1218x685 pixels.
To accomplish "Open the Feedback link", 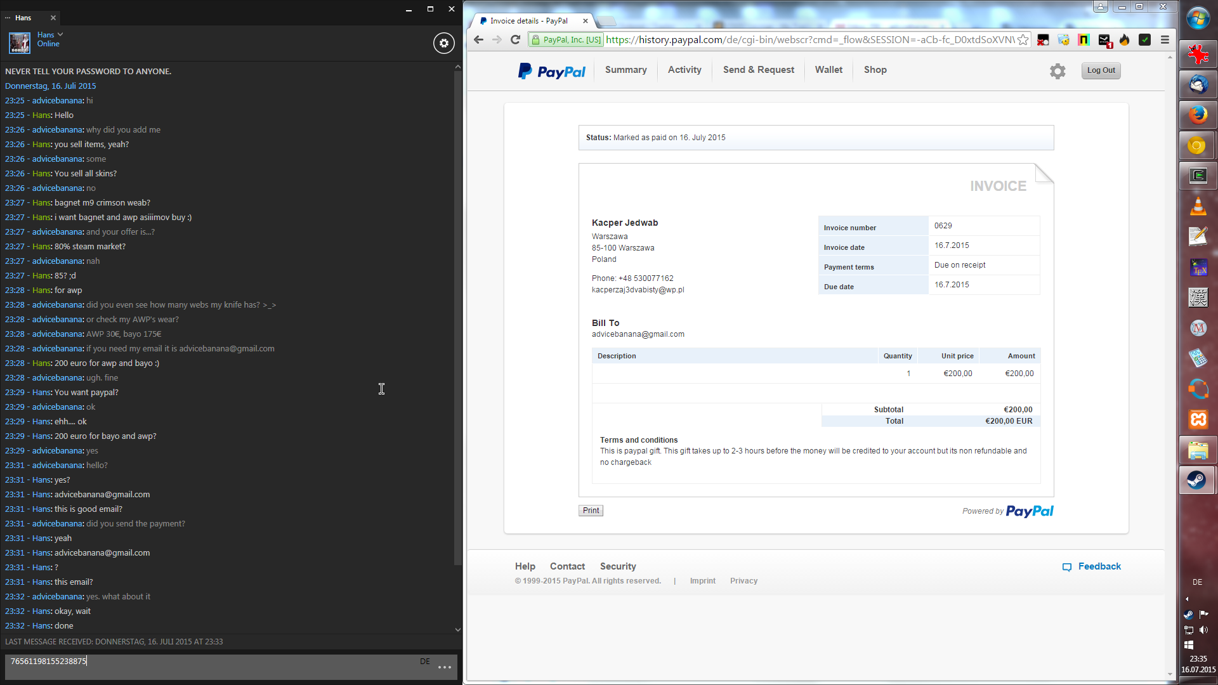I will pyautogui.click(x=1099, y=566).
